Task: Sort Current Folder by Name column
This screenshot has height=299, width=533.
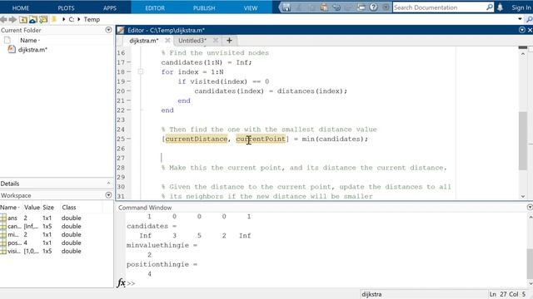Action: (29, 40)
